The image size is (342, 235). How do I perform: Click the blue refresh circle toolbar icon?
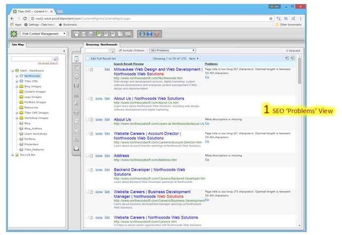click(142, 34)
